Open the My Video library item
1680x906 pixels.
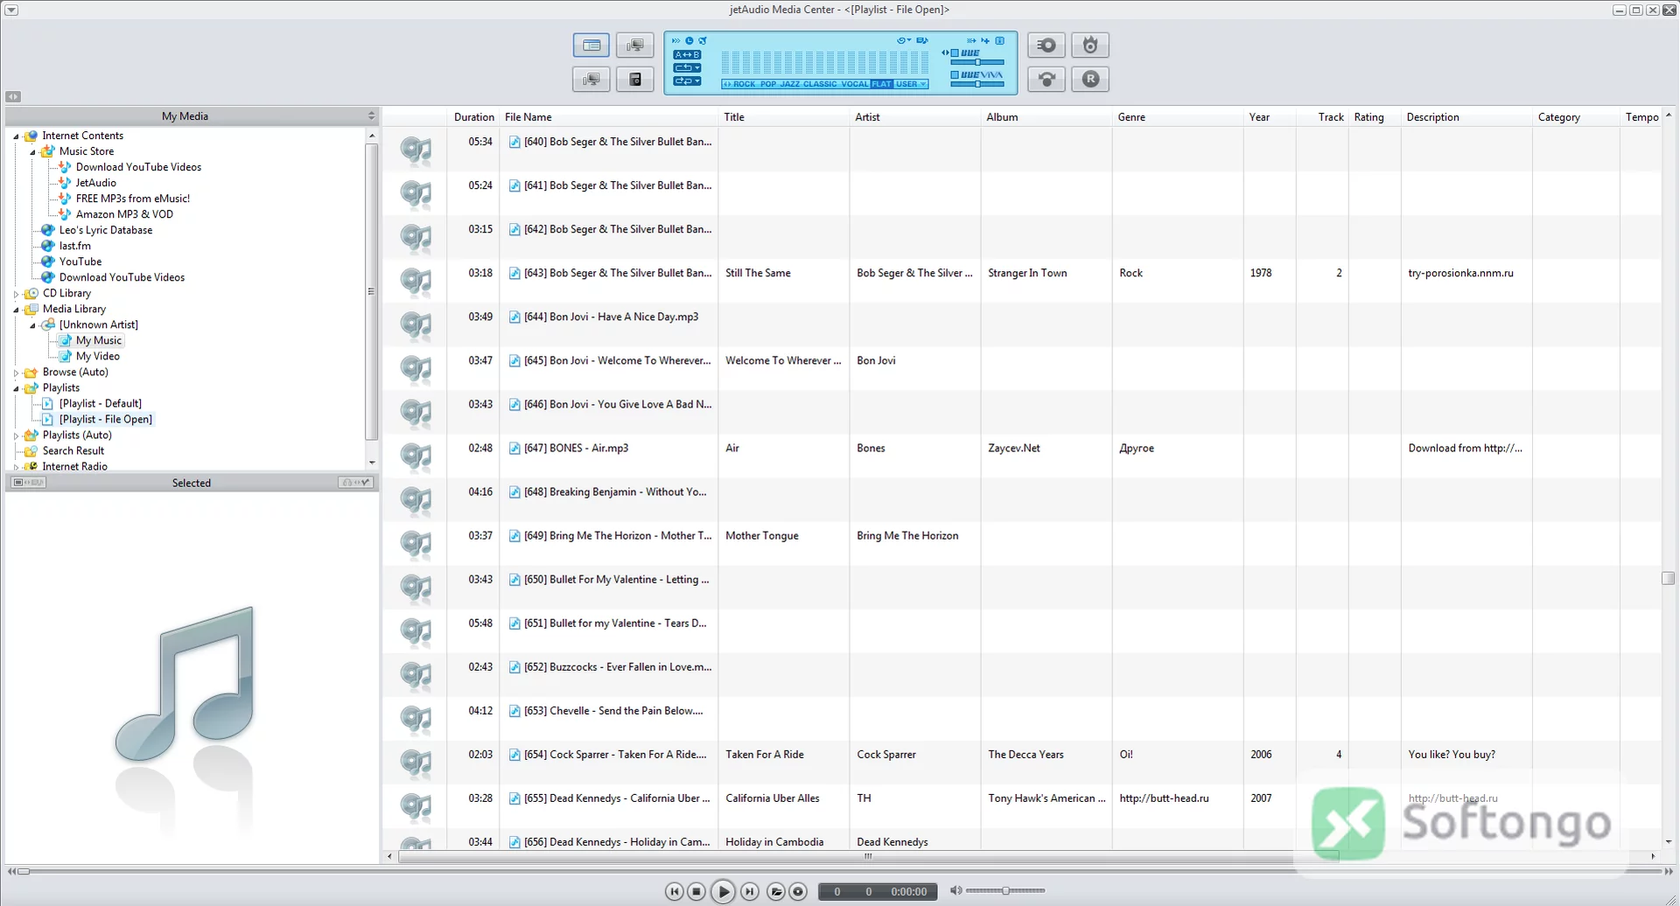pyautogui.click(x=98, y=356)
